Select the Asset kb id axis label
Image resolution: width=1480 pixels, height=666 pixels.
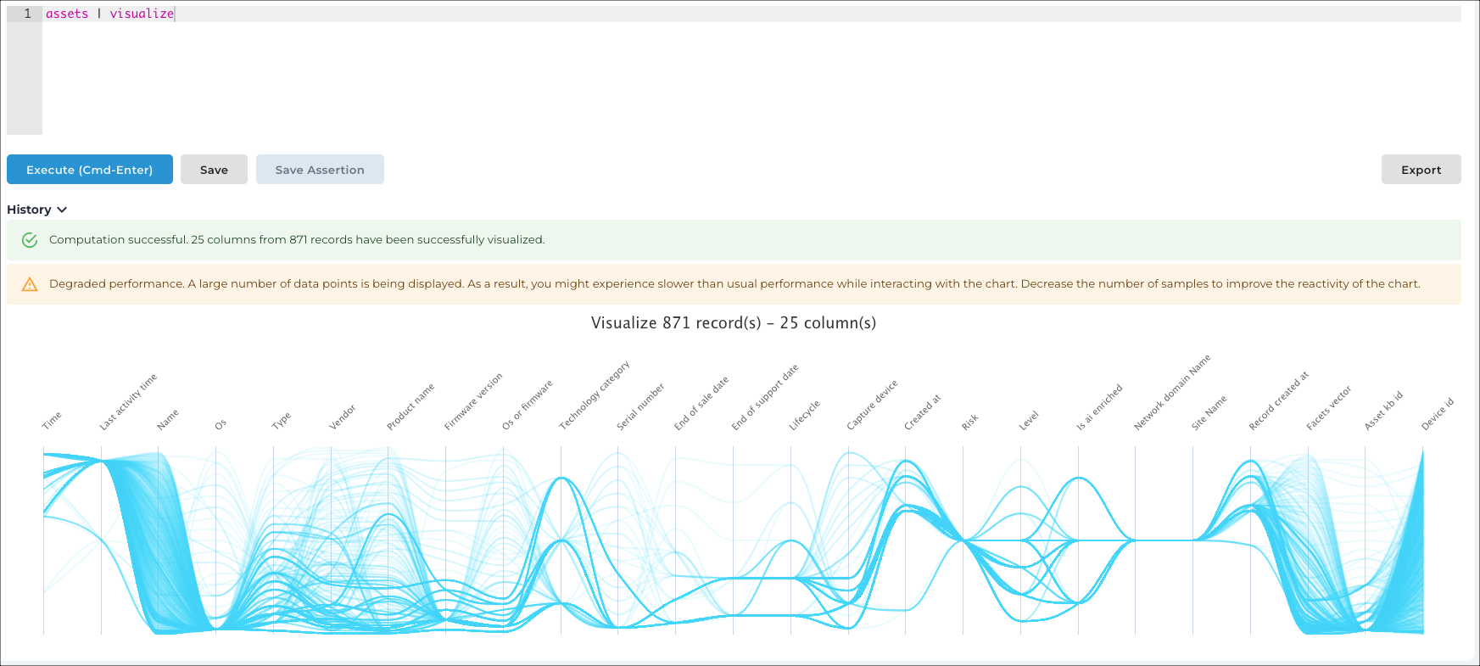pos(1383,411)
